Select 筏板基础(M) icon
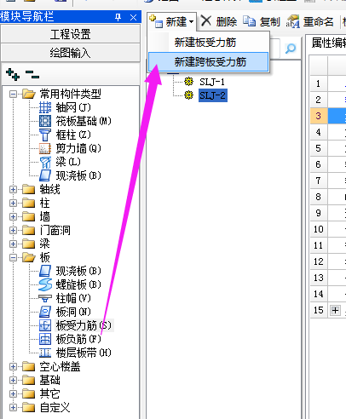 45,121
